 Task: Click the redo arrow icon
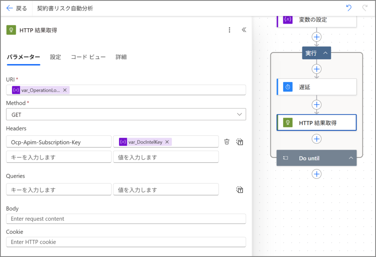pos(365,8)
